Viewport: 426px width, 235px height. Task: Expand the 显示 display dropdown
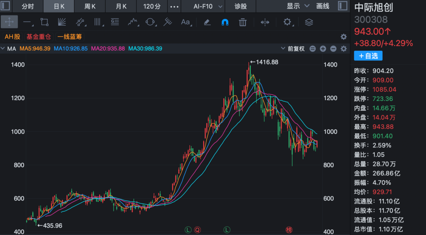pyautogui.click(x=298, y=6)
